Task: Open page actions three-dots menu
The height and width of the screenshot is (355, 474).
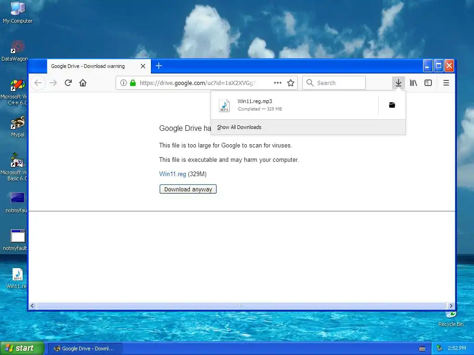Action: tap(278, 83)
